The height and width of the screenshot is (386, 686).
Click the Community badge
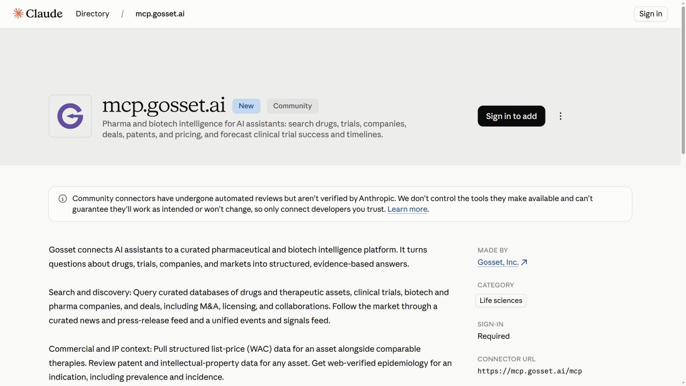pyautogui.click(x=293, y=106)
